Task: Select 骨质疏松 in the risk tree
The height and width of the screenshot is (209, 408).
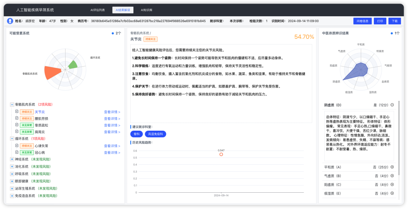Action: pos(41,125)
